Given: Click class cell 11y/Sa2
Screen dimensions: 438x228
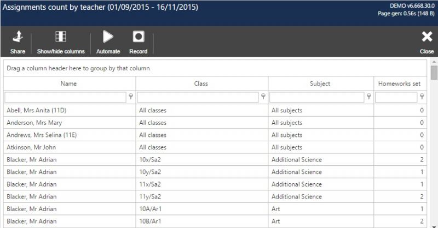Looking at the screenshot, I should (201, 196).
